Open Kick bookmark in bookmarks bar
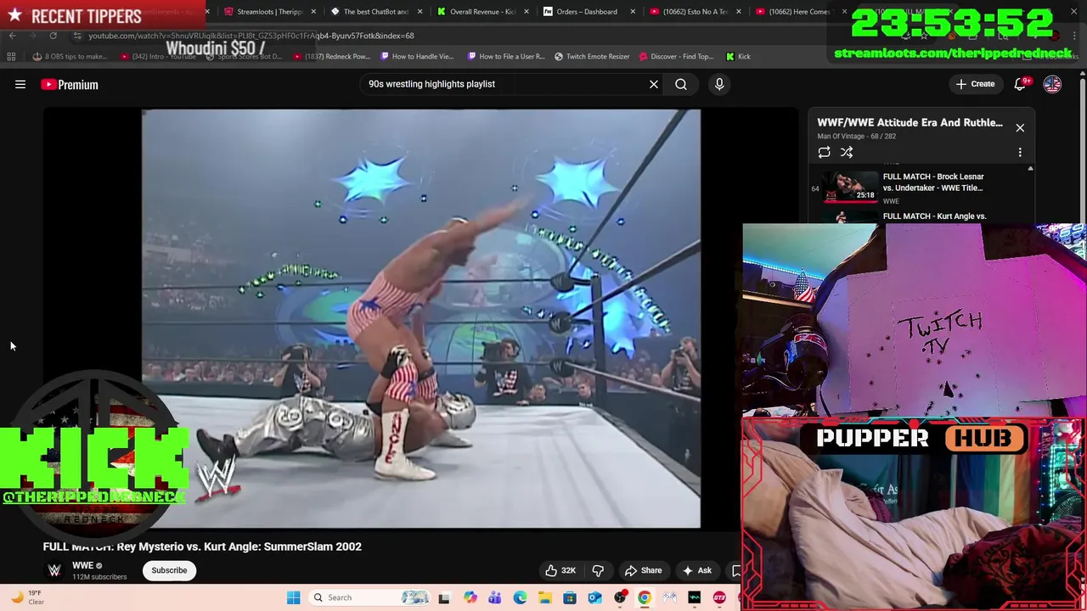Viewport: 1087px width, 611px height. (x=738, y=57)
